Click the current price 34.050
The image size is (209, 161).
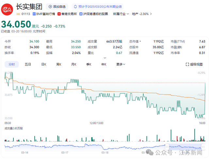click(16, 24)
